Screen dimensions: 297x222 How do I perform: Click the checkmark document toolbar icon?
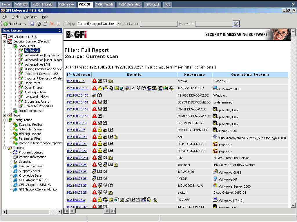click(59, 24)
